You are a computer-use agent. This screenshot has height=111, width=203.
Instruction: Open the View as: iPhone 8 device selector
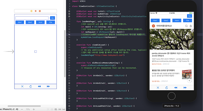(x=9, y=109)
